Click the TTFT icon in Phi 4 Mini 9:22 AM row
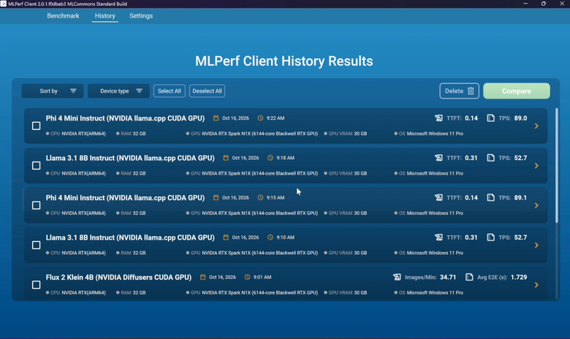The height and width of the screenshot is (339, 570). tap(438, 118)
